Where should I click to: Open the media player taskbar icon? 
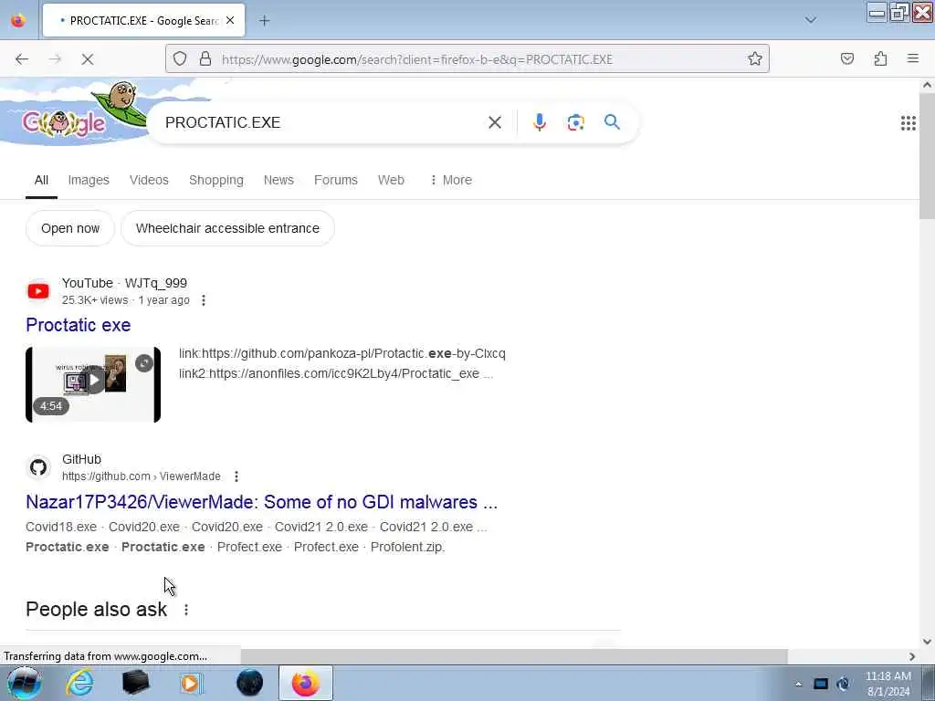pyautogui.click(x=192, y=683)
